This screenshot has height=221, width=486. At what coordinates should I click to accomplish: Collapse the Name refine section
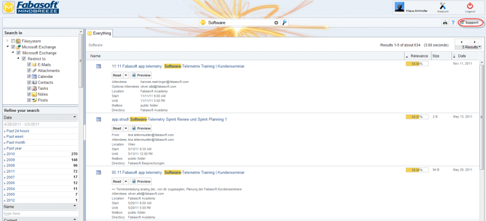[75, 206]
